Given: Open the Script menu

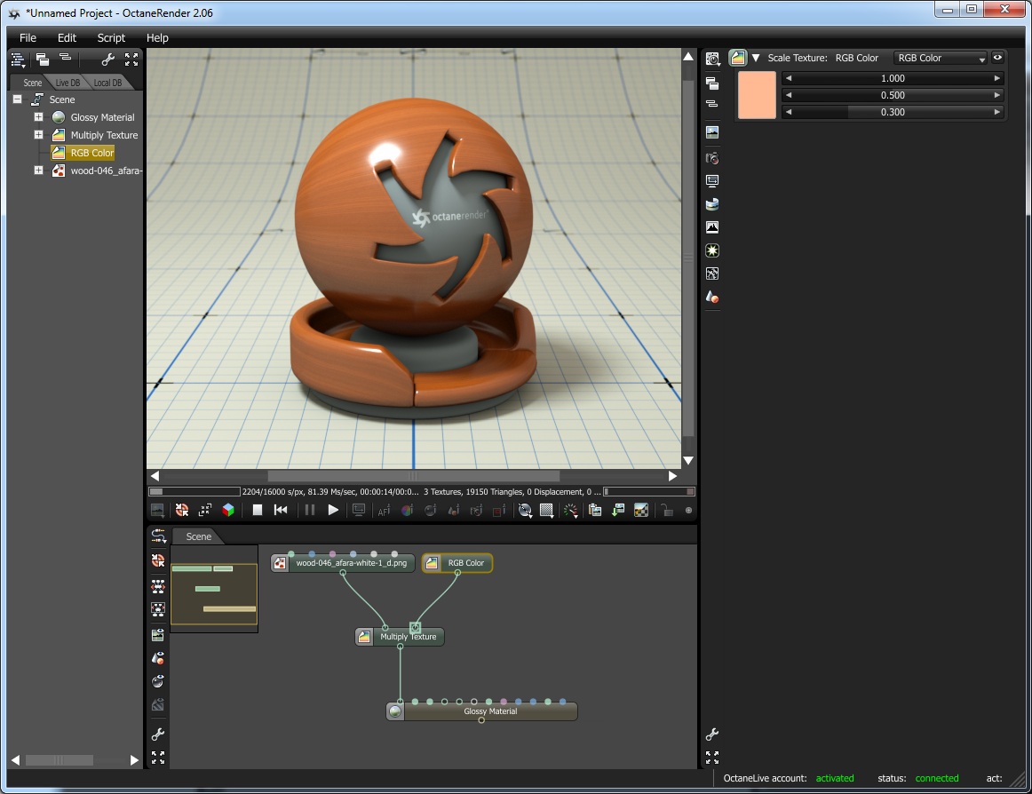Looking at the screenshot, I should (x=111, y=37).
